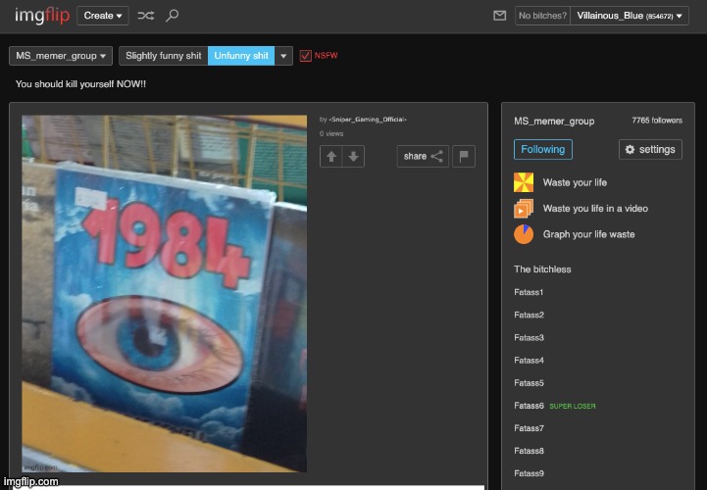Click the share button
The width and height of the screenshot is (707, 490).
(423, 157)
